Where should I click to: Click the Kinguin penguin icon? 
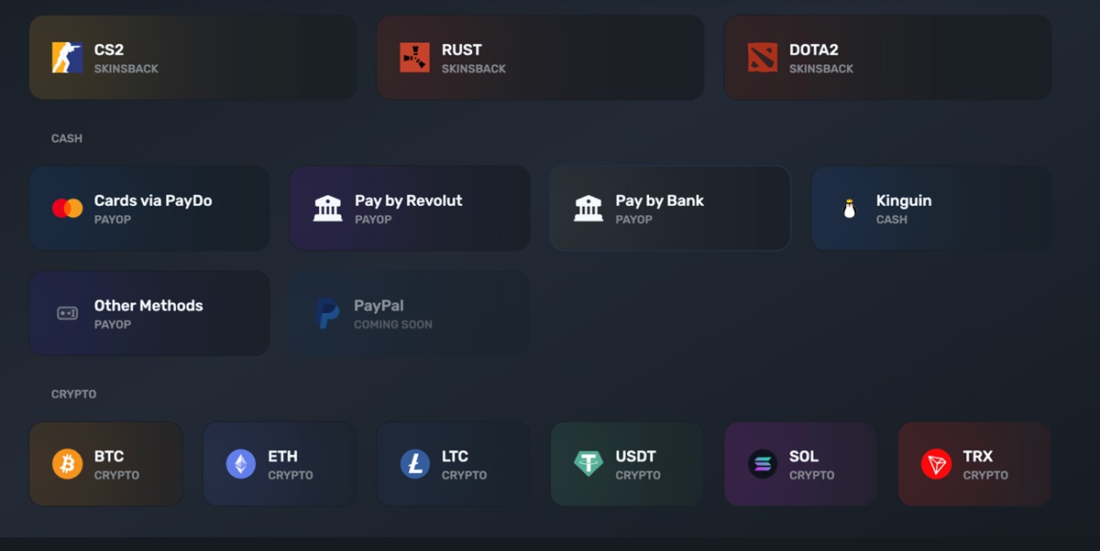click(849, 209)
